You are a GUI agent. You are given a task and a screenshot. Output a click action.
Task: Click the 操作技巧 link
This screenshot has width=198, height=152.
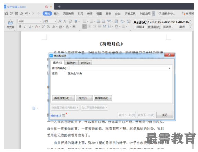pyautogui.click(x=56, y=116)
